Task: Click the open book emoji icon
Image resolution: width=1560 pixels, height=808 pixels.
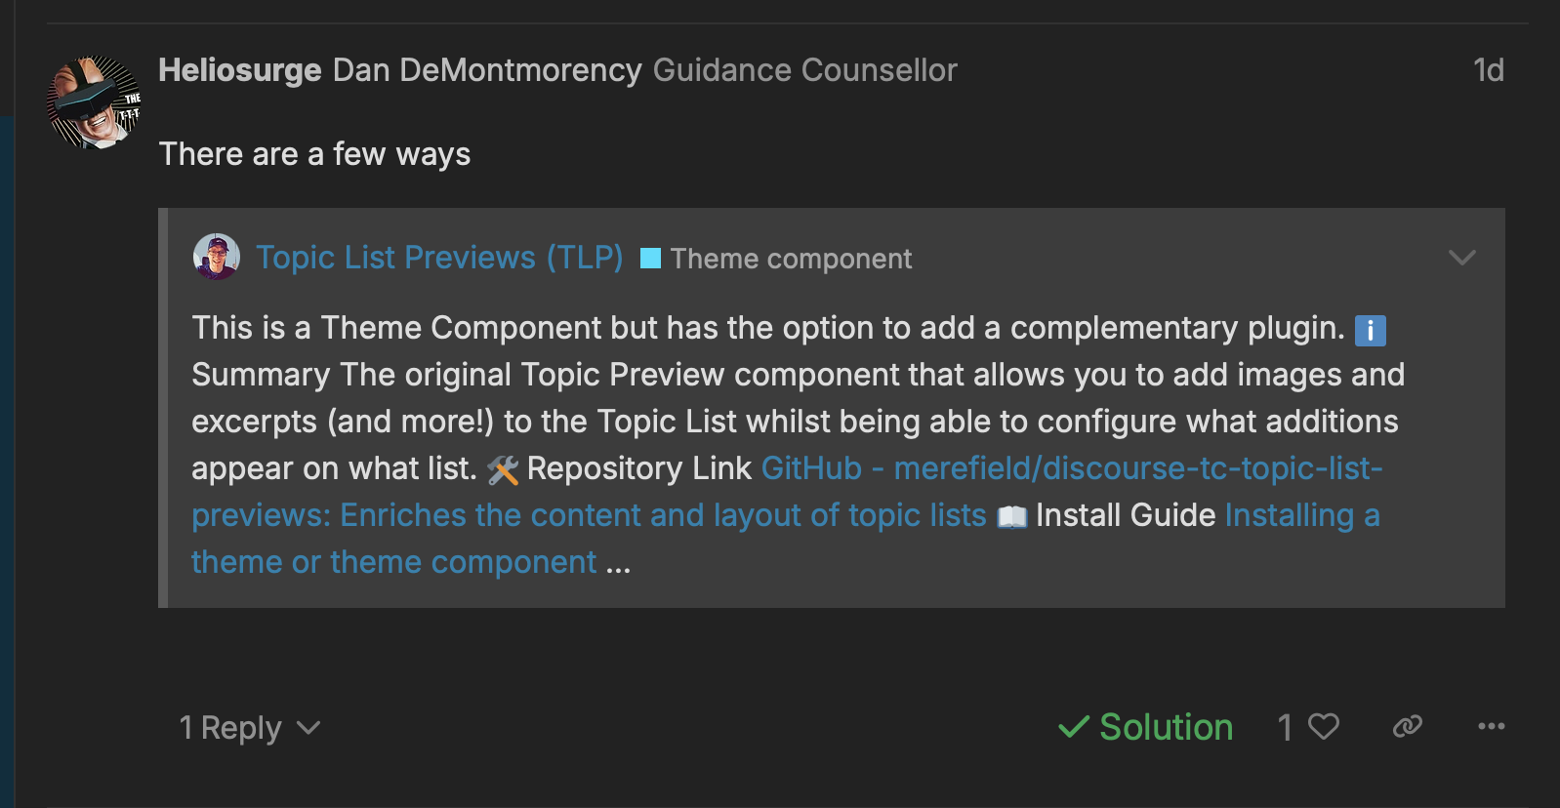Action: coord(1011,516)
